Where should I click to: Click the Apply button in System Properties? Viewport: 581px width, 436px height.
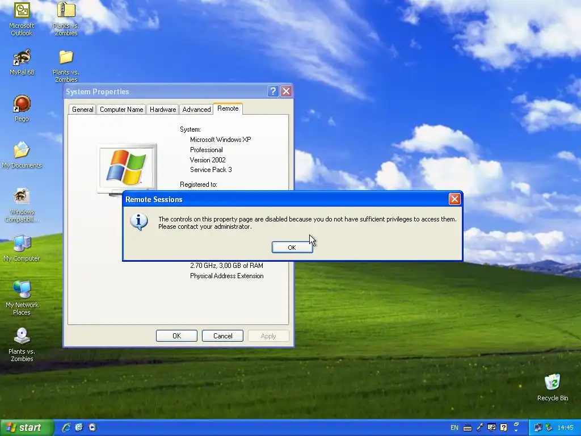[x=268, y=336]
